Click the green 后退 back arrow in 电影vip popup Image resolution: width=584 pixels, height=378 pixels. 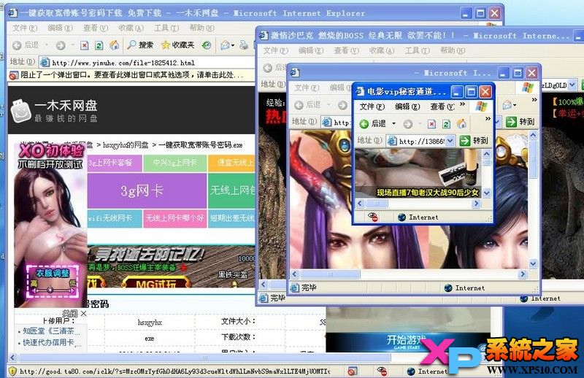coord(364,123)
